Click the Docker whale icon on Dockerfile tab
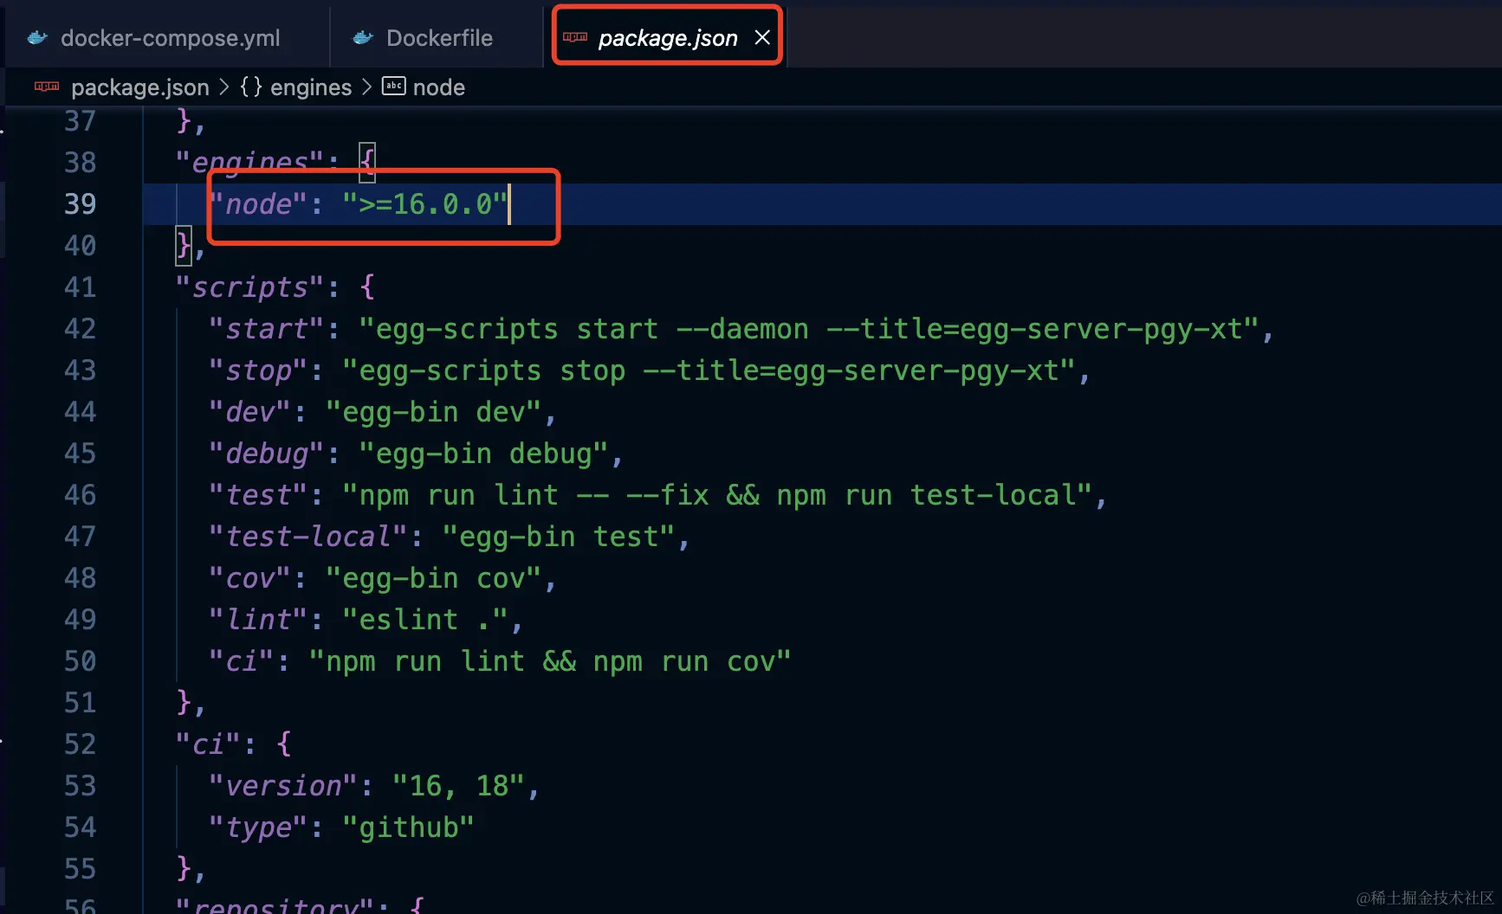The width and height of the screenshot is (1502, 914). (363, 38)
